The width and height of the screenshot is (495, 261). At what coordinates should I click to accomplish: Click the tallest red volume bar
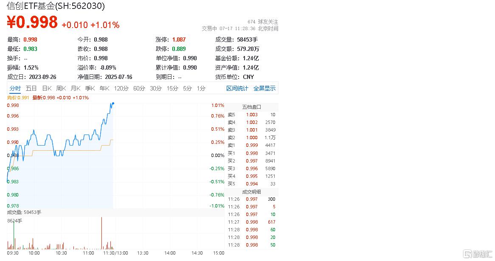[101, 233]
